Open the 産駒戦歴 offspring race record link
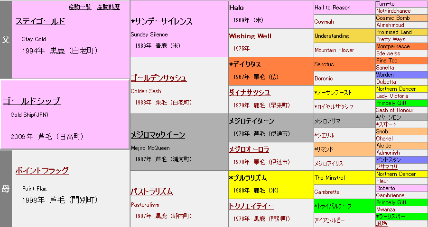The height and width of the screenshot is (227, 428). pos(108,7)
